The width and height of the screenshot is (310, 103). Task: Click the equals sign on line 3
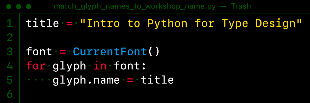63,52
